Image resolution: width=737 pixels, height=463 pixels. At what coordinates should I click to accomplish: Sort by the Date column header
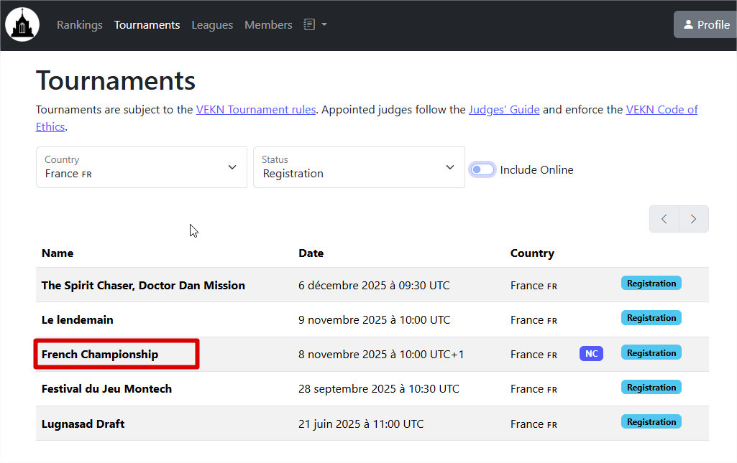coord(311,253)
